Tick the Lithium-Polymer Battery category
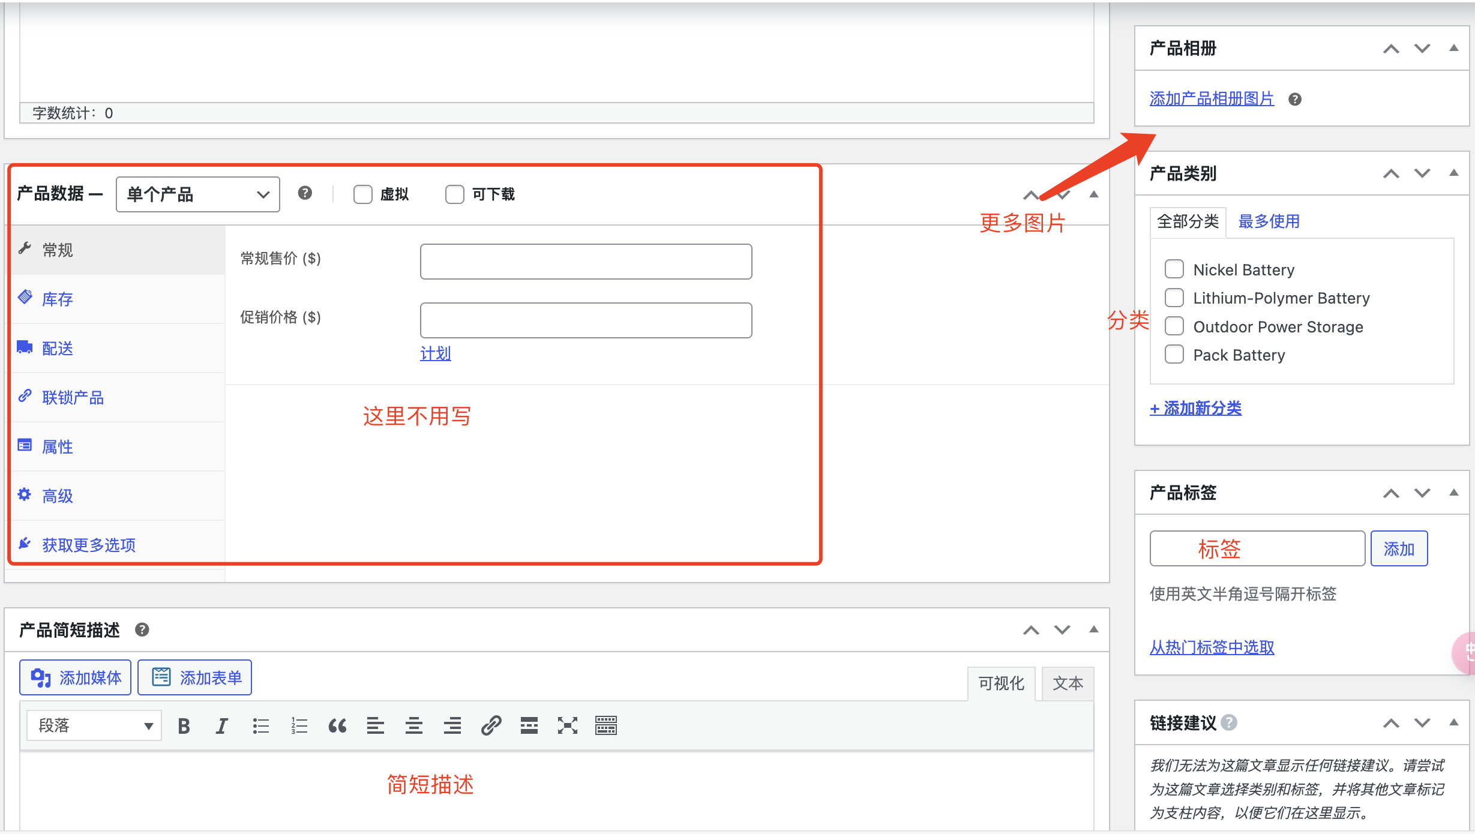Image resolution: width=1475 pixels, height=834 pixels. tap(1174, 298)
